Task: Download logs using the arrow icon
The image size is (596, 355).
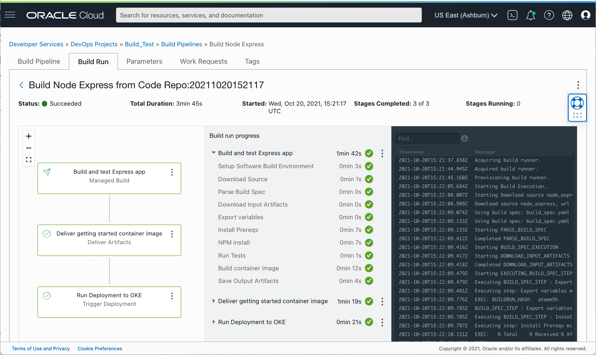Action: [465, 138]
